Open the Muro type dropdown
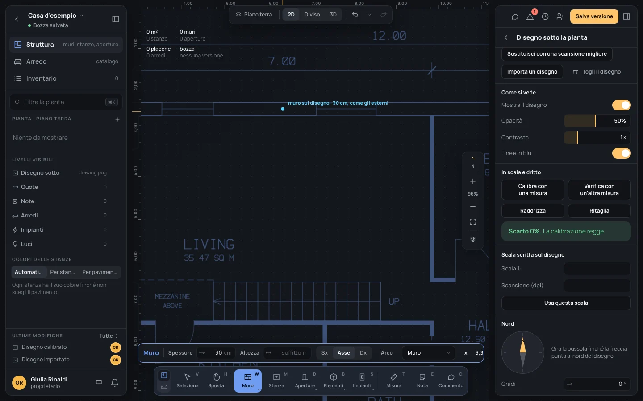 [429, 353]
